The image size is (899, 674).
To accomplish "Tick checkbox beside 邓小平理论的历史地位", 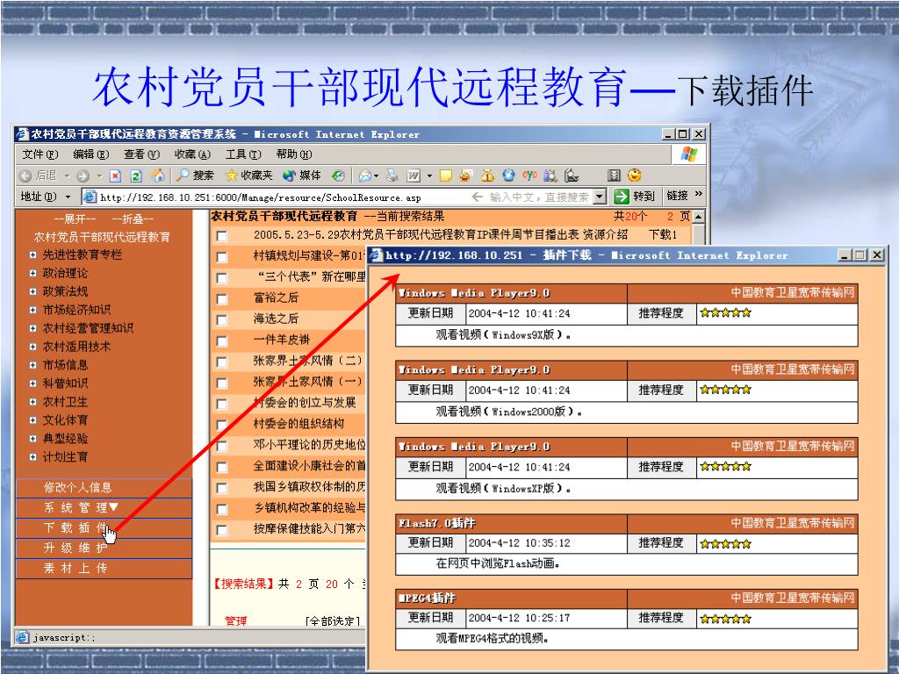I will (x=222, y=446).
